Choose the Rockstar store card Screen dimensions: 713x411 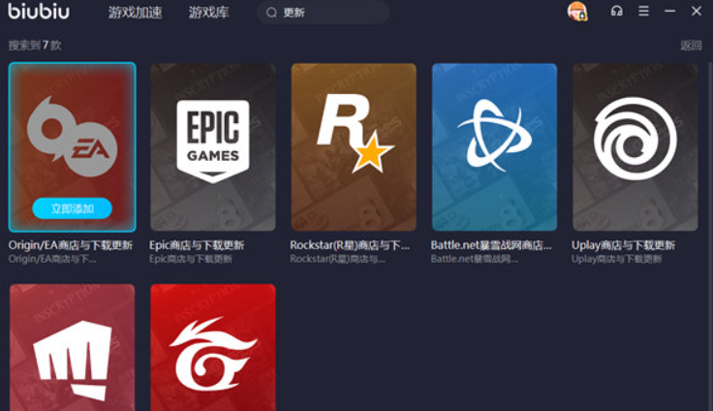coord(354,145)
